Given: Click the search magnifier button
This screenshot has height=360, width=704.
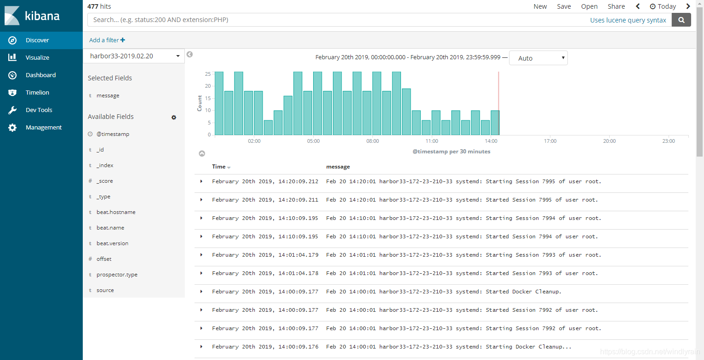Looking at the screenshot, I should point(681,20).
